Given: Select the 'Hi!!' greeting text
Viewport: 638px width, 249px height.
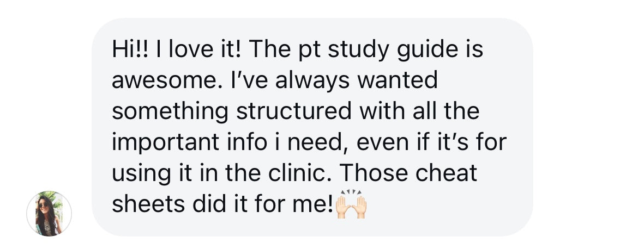Looking at the screenshot, I should (x=130, y=49).
